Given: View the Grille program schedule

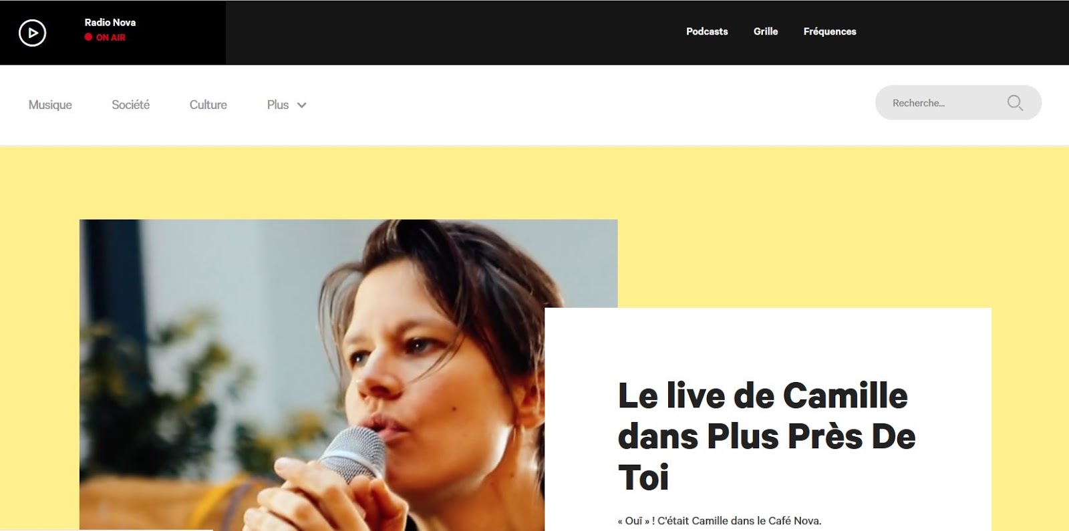Looking at the screenshot, I should point(766,31).
